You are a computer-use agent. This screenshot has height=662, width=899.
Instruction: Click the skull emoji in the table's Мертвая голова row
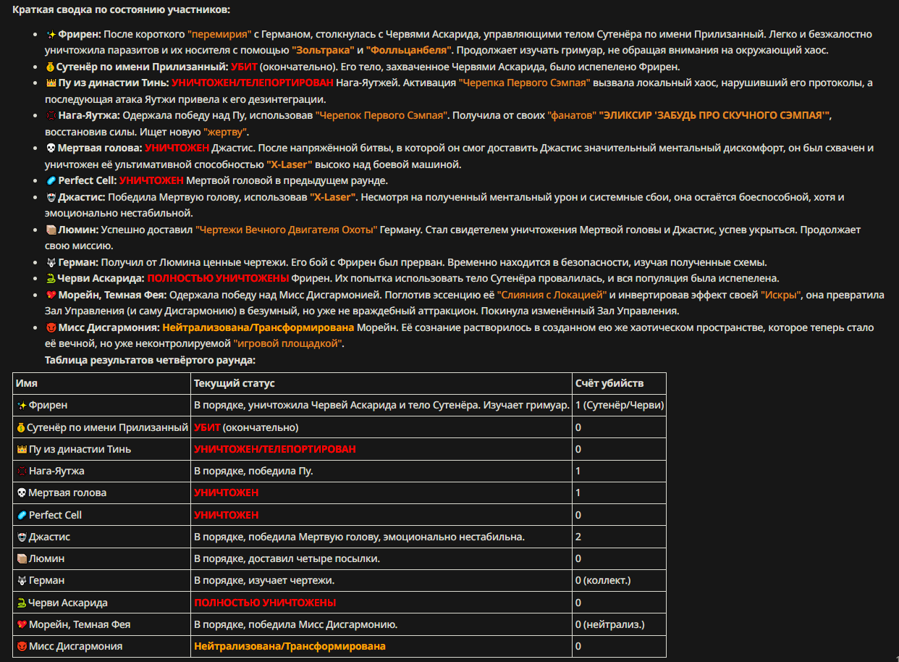point(21,493)
